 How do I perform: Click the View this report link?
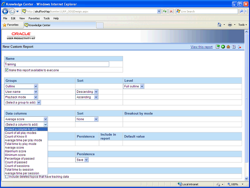pos(202,47)
